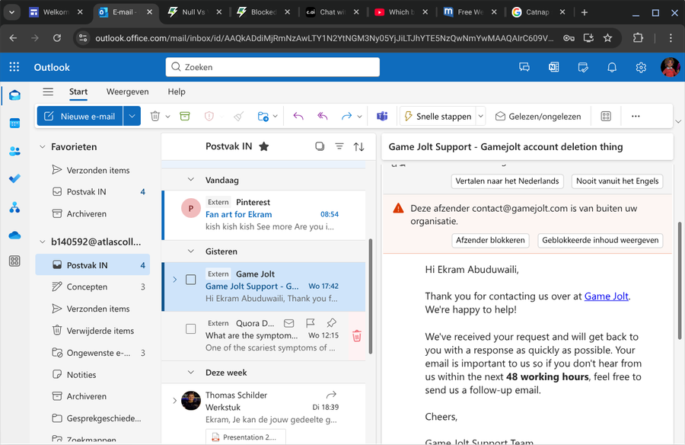Open the Game Jolt hyperlink in email
The height and width of the screenshot is (445, 685).
pos(607,296)
